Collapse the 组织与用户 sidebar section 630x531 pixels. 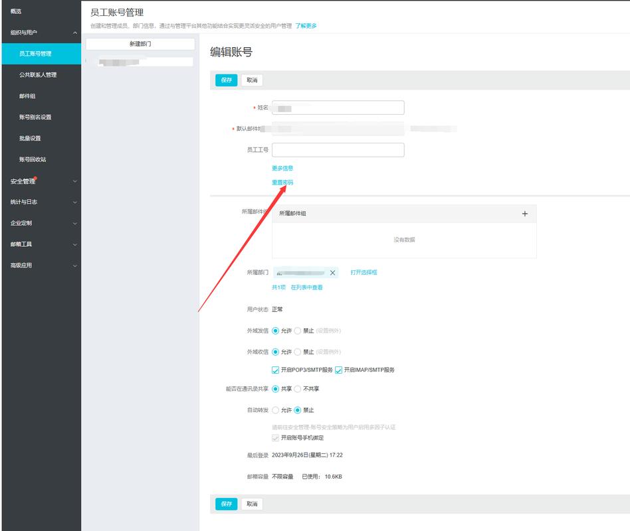[75, 33]
